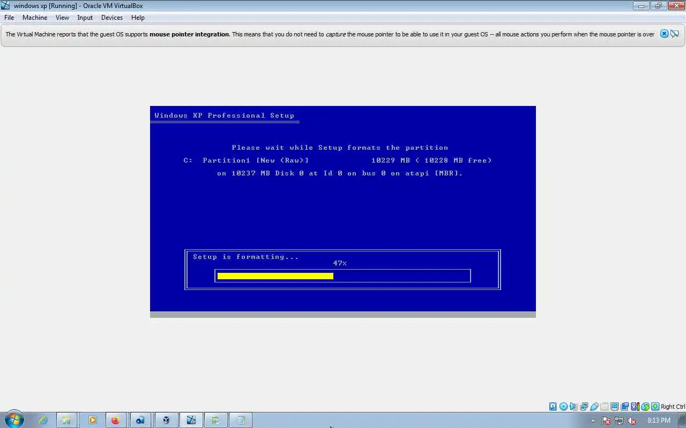Click the '10237 MB Disk 0' line
The image size is (686, 428).
click(340, 173)
